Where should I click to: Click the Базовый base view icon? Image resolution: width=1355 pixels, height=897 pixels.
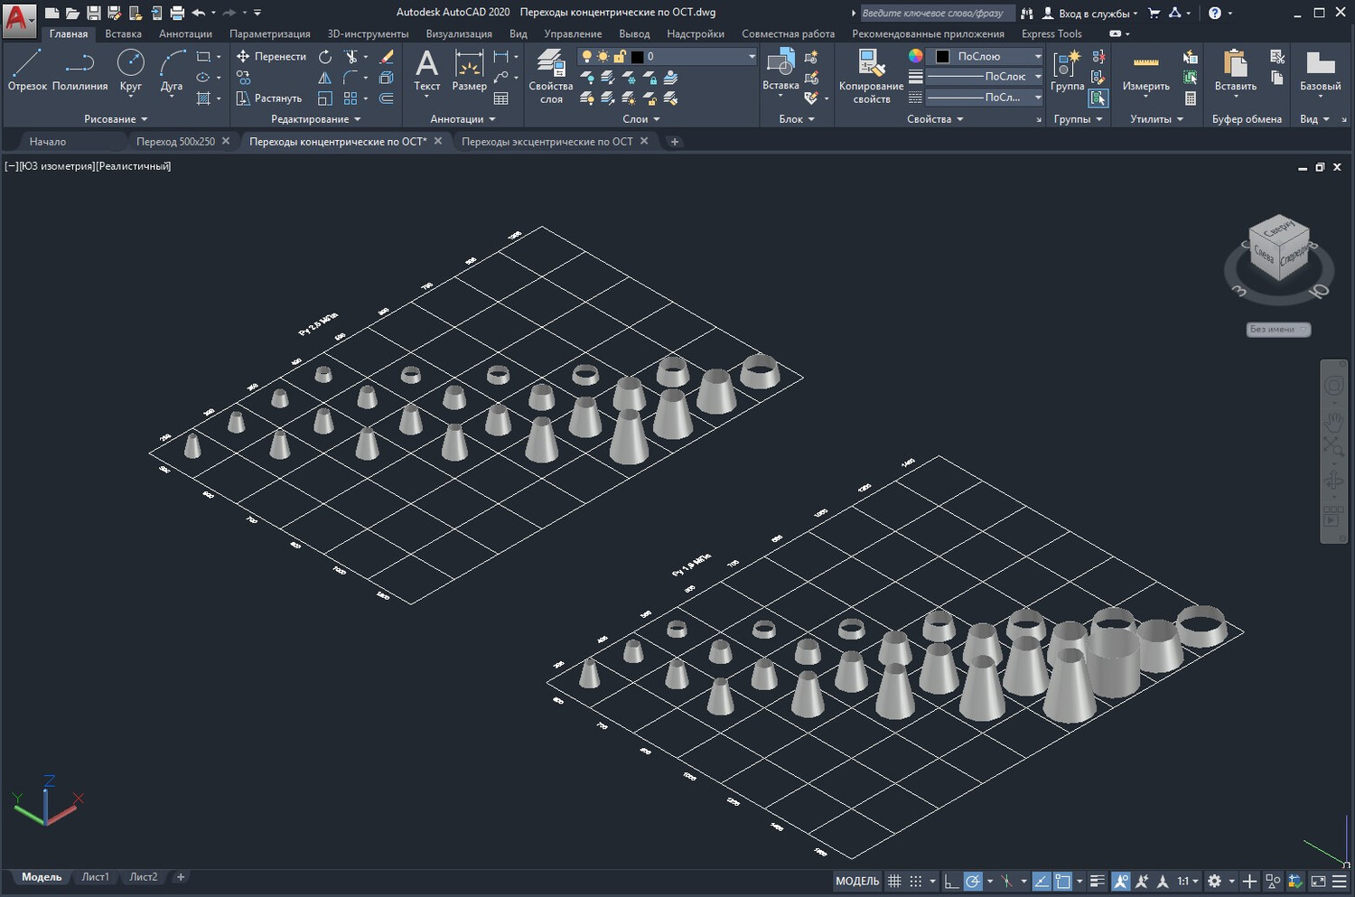(1320, 70)
